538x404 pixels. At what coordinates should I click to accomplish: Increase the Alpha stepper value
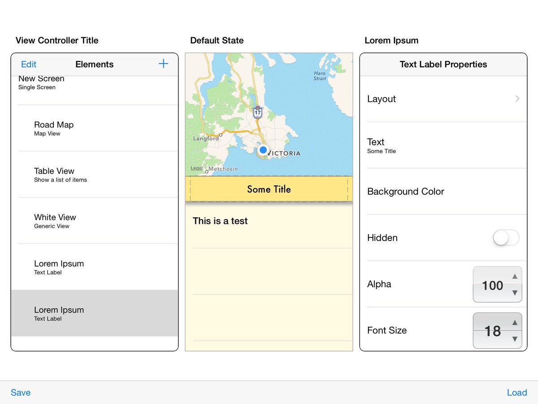[x=515, y=276]
